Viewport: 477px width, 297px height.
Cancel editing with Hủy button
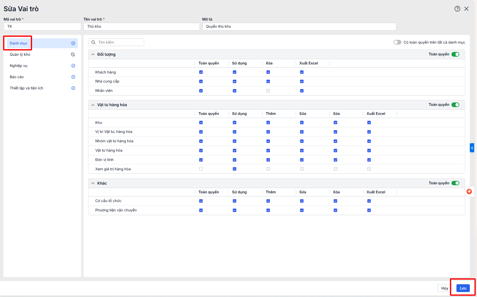(444, 288)
